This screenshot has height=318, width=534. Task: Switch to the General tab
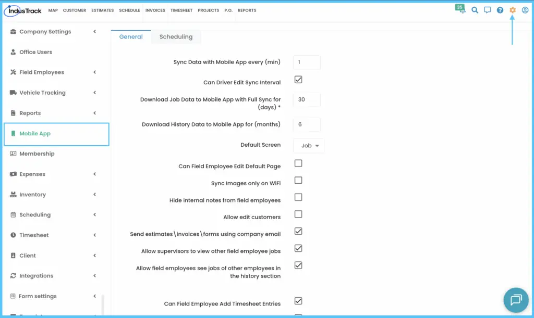click(x=131, y=36)
